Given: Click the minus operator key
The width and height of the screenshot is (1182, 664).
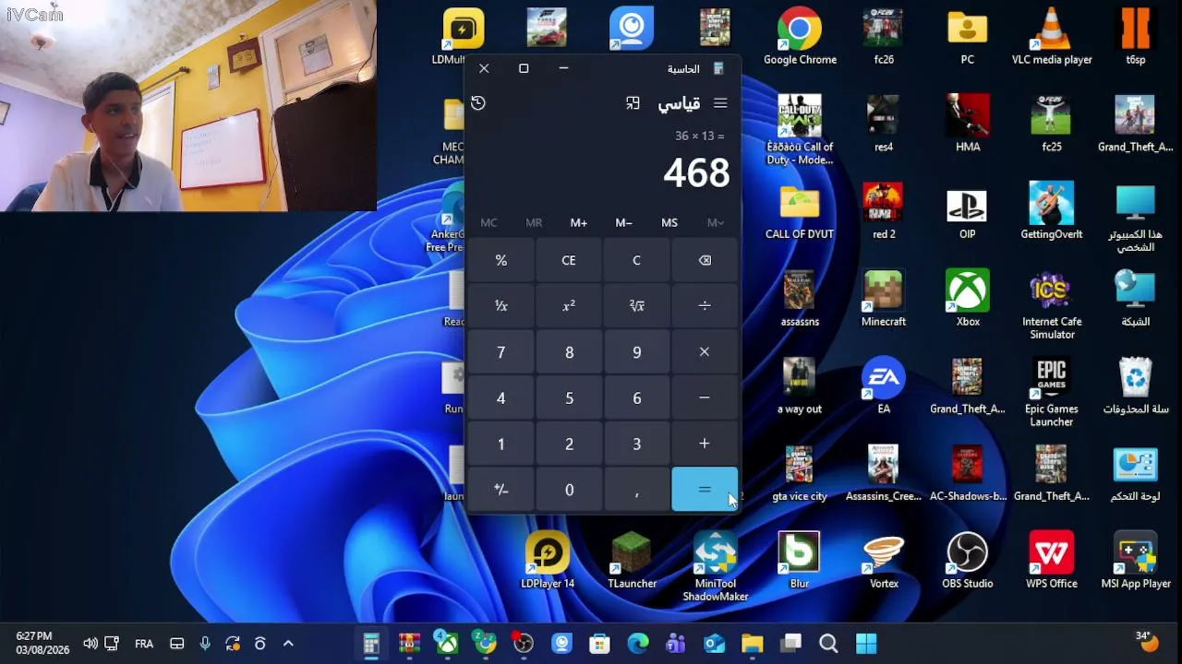Looking at the screenshot, I should (x=705, y=398).
